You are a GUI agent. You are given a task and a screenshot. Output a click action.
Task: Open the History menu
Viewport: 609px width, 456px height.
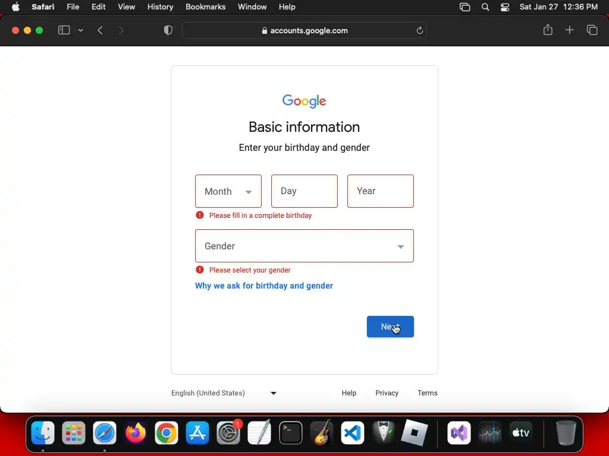tap(160, 7)
